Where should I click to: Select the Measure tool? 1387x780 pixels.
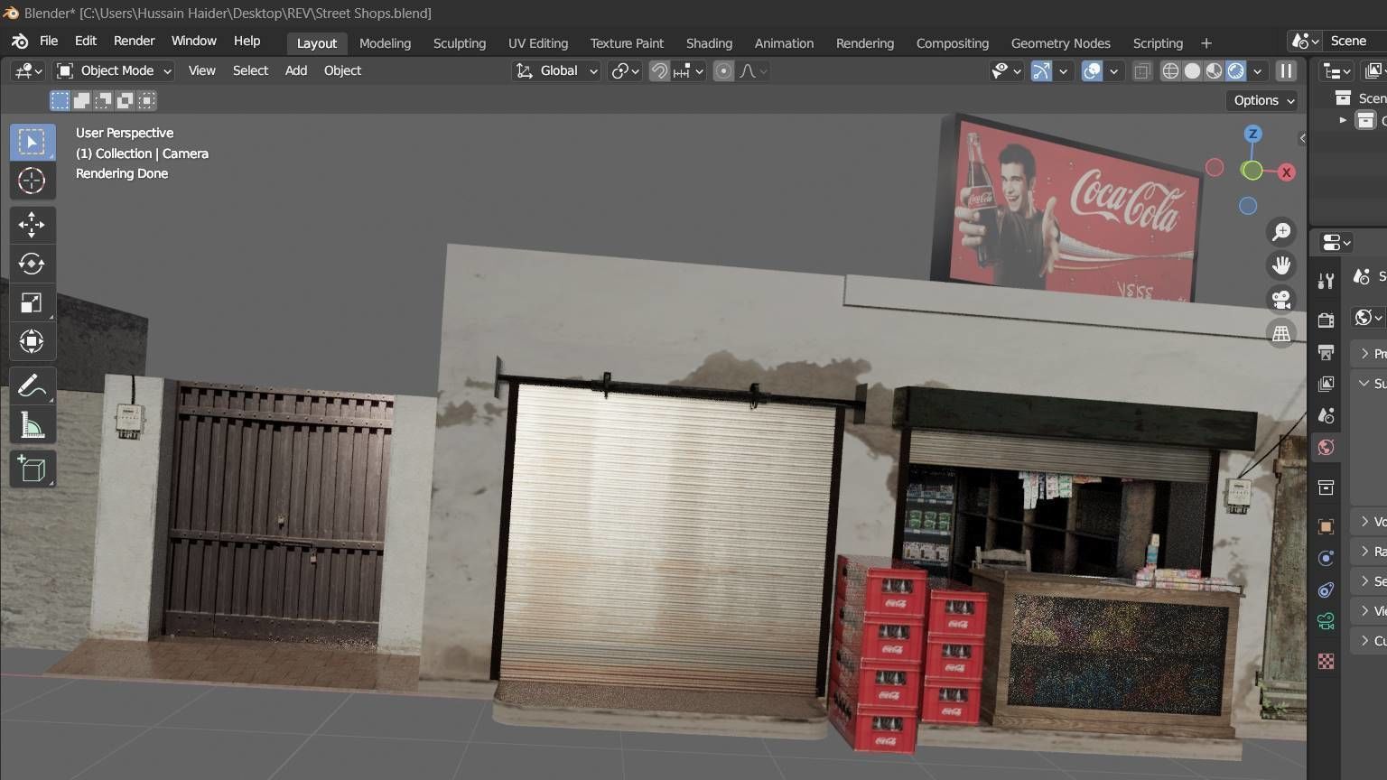click(32, 425)
